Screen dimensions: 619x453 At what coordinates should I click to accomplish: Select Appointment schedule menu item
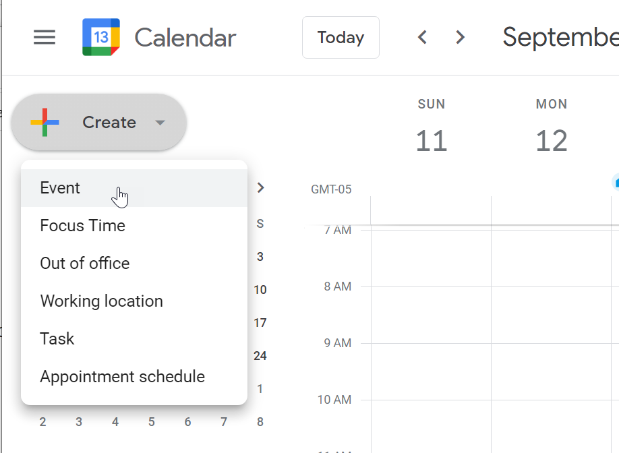[122, 377]
